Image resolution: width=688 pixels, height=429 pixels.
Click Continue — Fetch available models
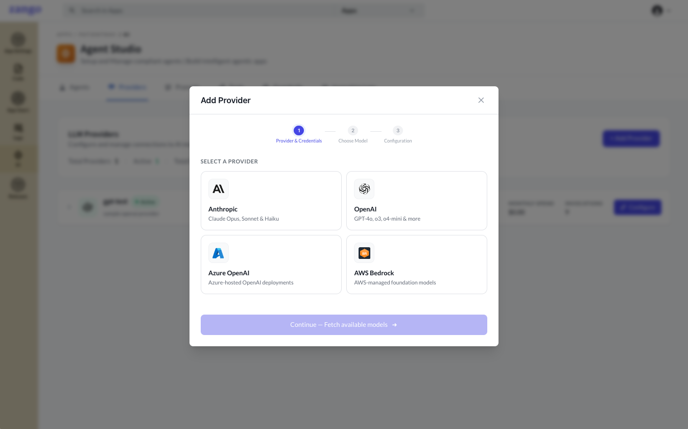(x=344, y=325)
